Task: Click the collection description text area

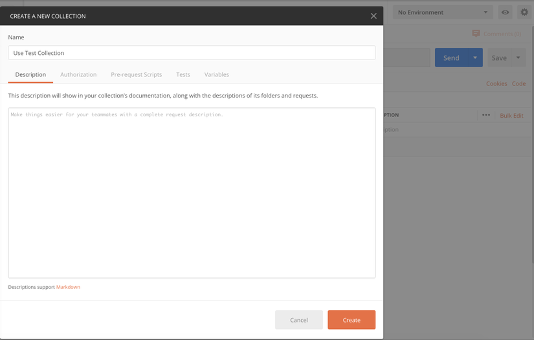Action: tap(192, 193)
